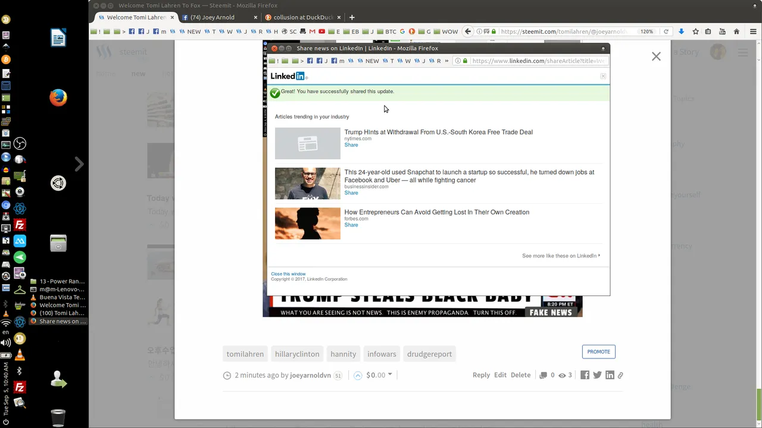Select the hillaryclinton tag
The height and width of the screenshot is (428, 762).
pyautogui.click(x=297, y=354)
